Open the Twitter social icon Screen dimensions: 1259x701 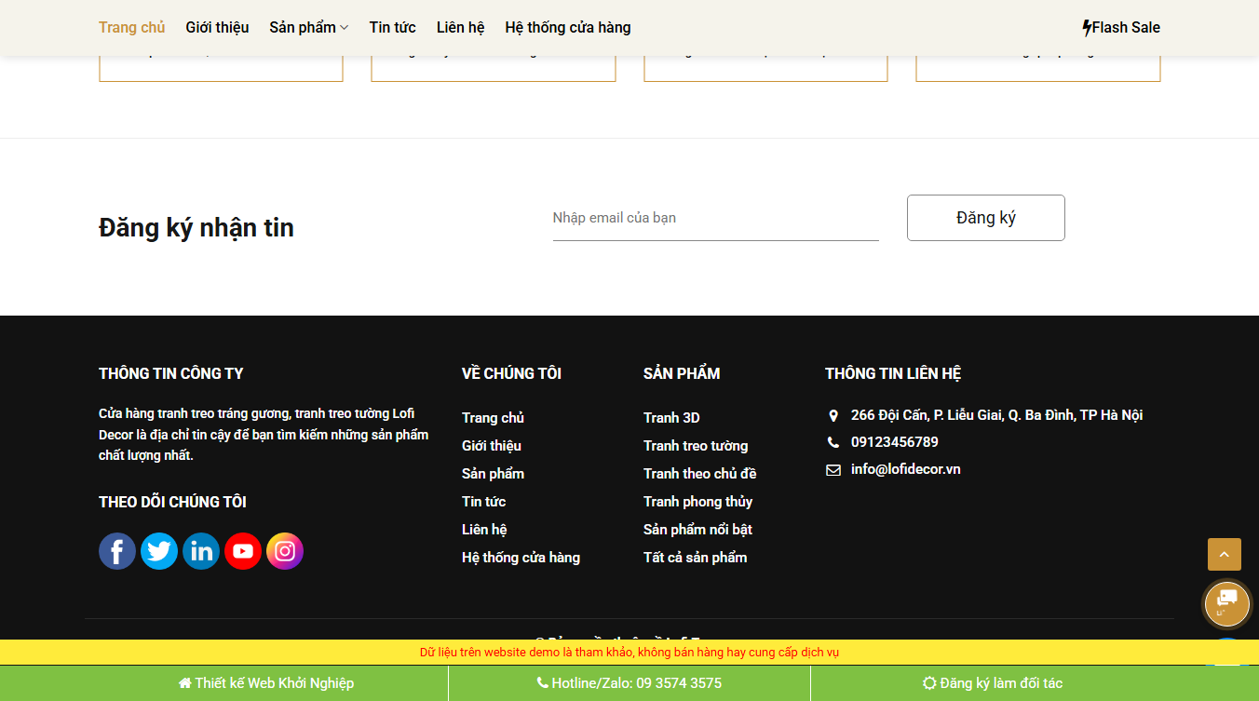(159, 551)
